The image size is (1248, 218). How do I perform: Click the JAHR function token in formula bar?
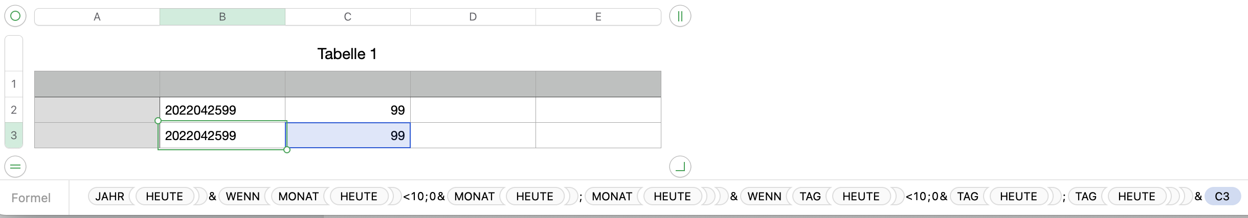(x=109, y=197)
